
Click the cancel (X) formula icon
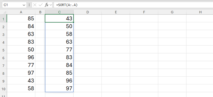pos(35,5)
